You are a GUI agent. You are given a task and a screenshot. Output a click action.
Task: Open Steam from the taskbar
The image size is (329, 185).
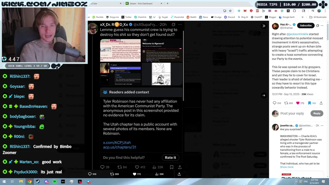pyautogui.click(x=38, y=182)
